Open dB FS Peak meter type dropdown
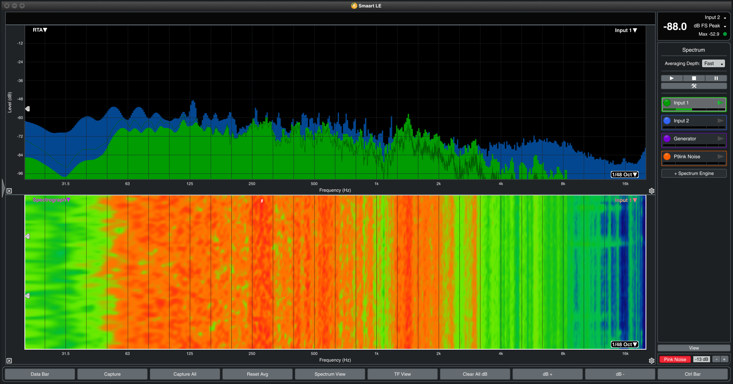 pyautogui.click(x=710, y=26)
